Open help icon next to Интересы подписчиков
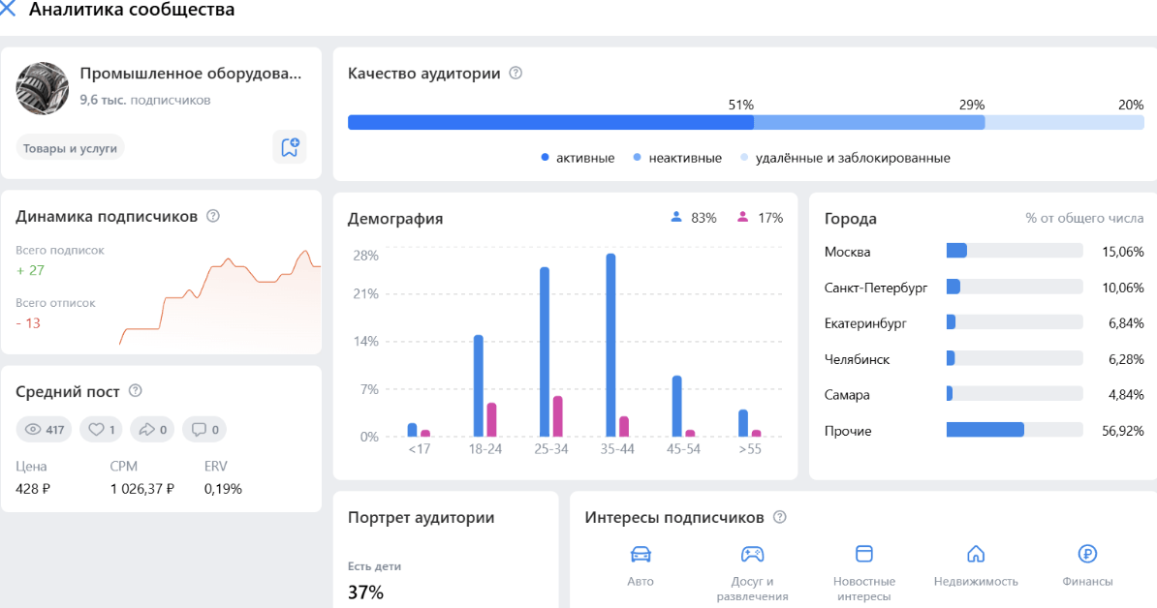The width and height of the screenshot is (1157, 608). coord(779,517)
